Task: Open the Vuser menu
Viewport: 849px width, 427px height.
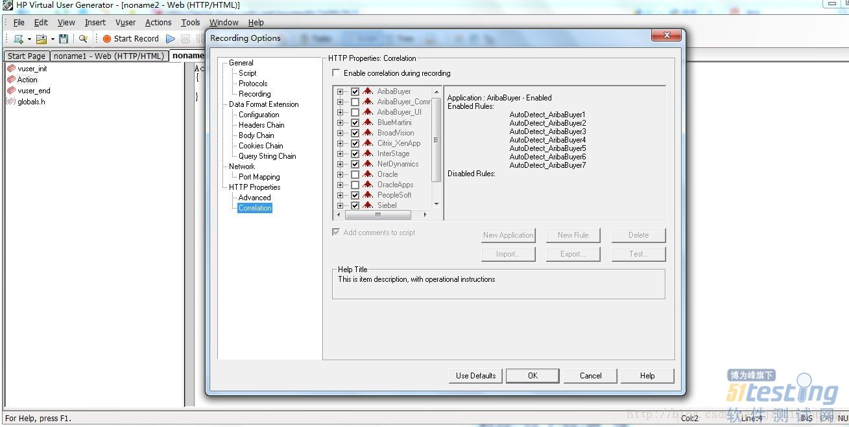Action: [126, 22]
